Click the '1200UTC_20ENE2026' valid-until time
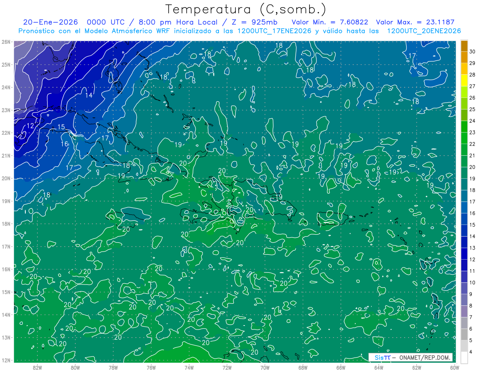Viewport: 483px width, 373px height. [424, 31]
